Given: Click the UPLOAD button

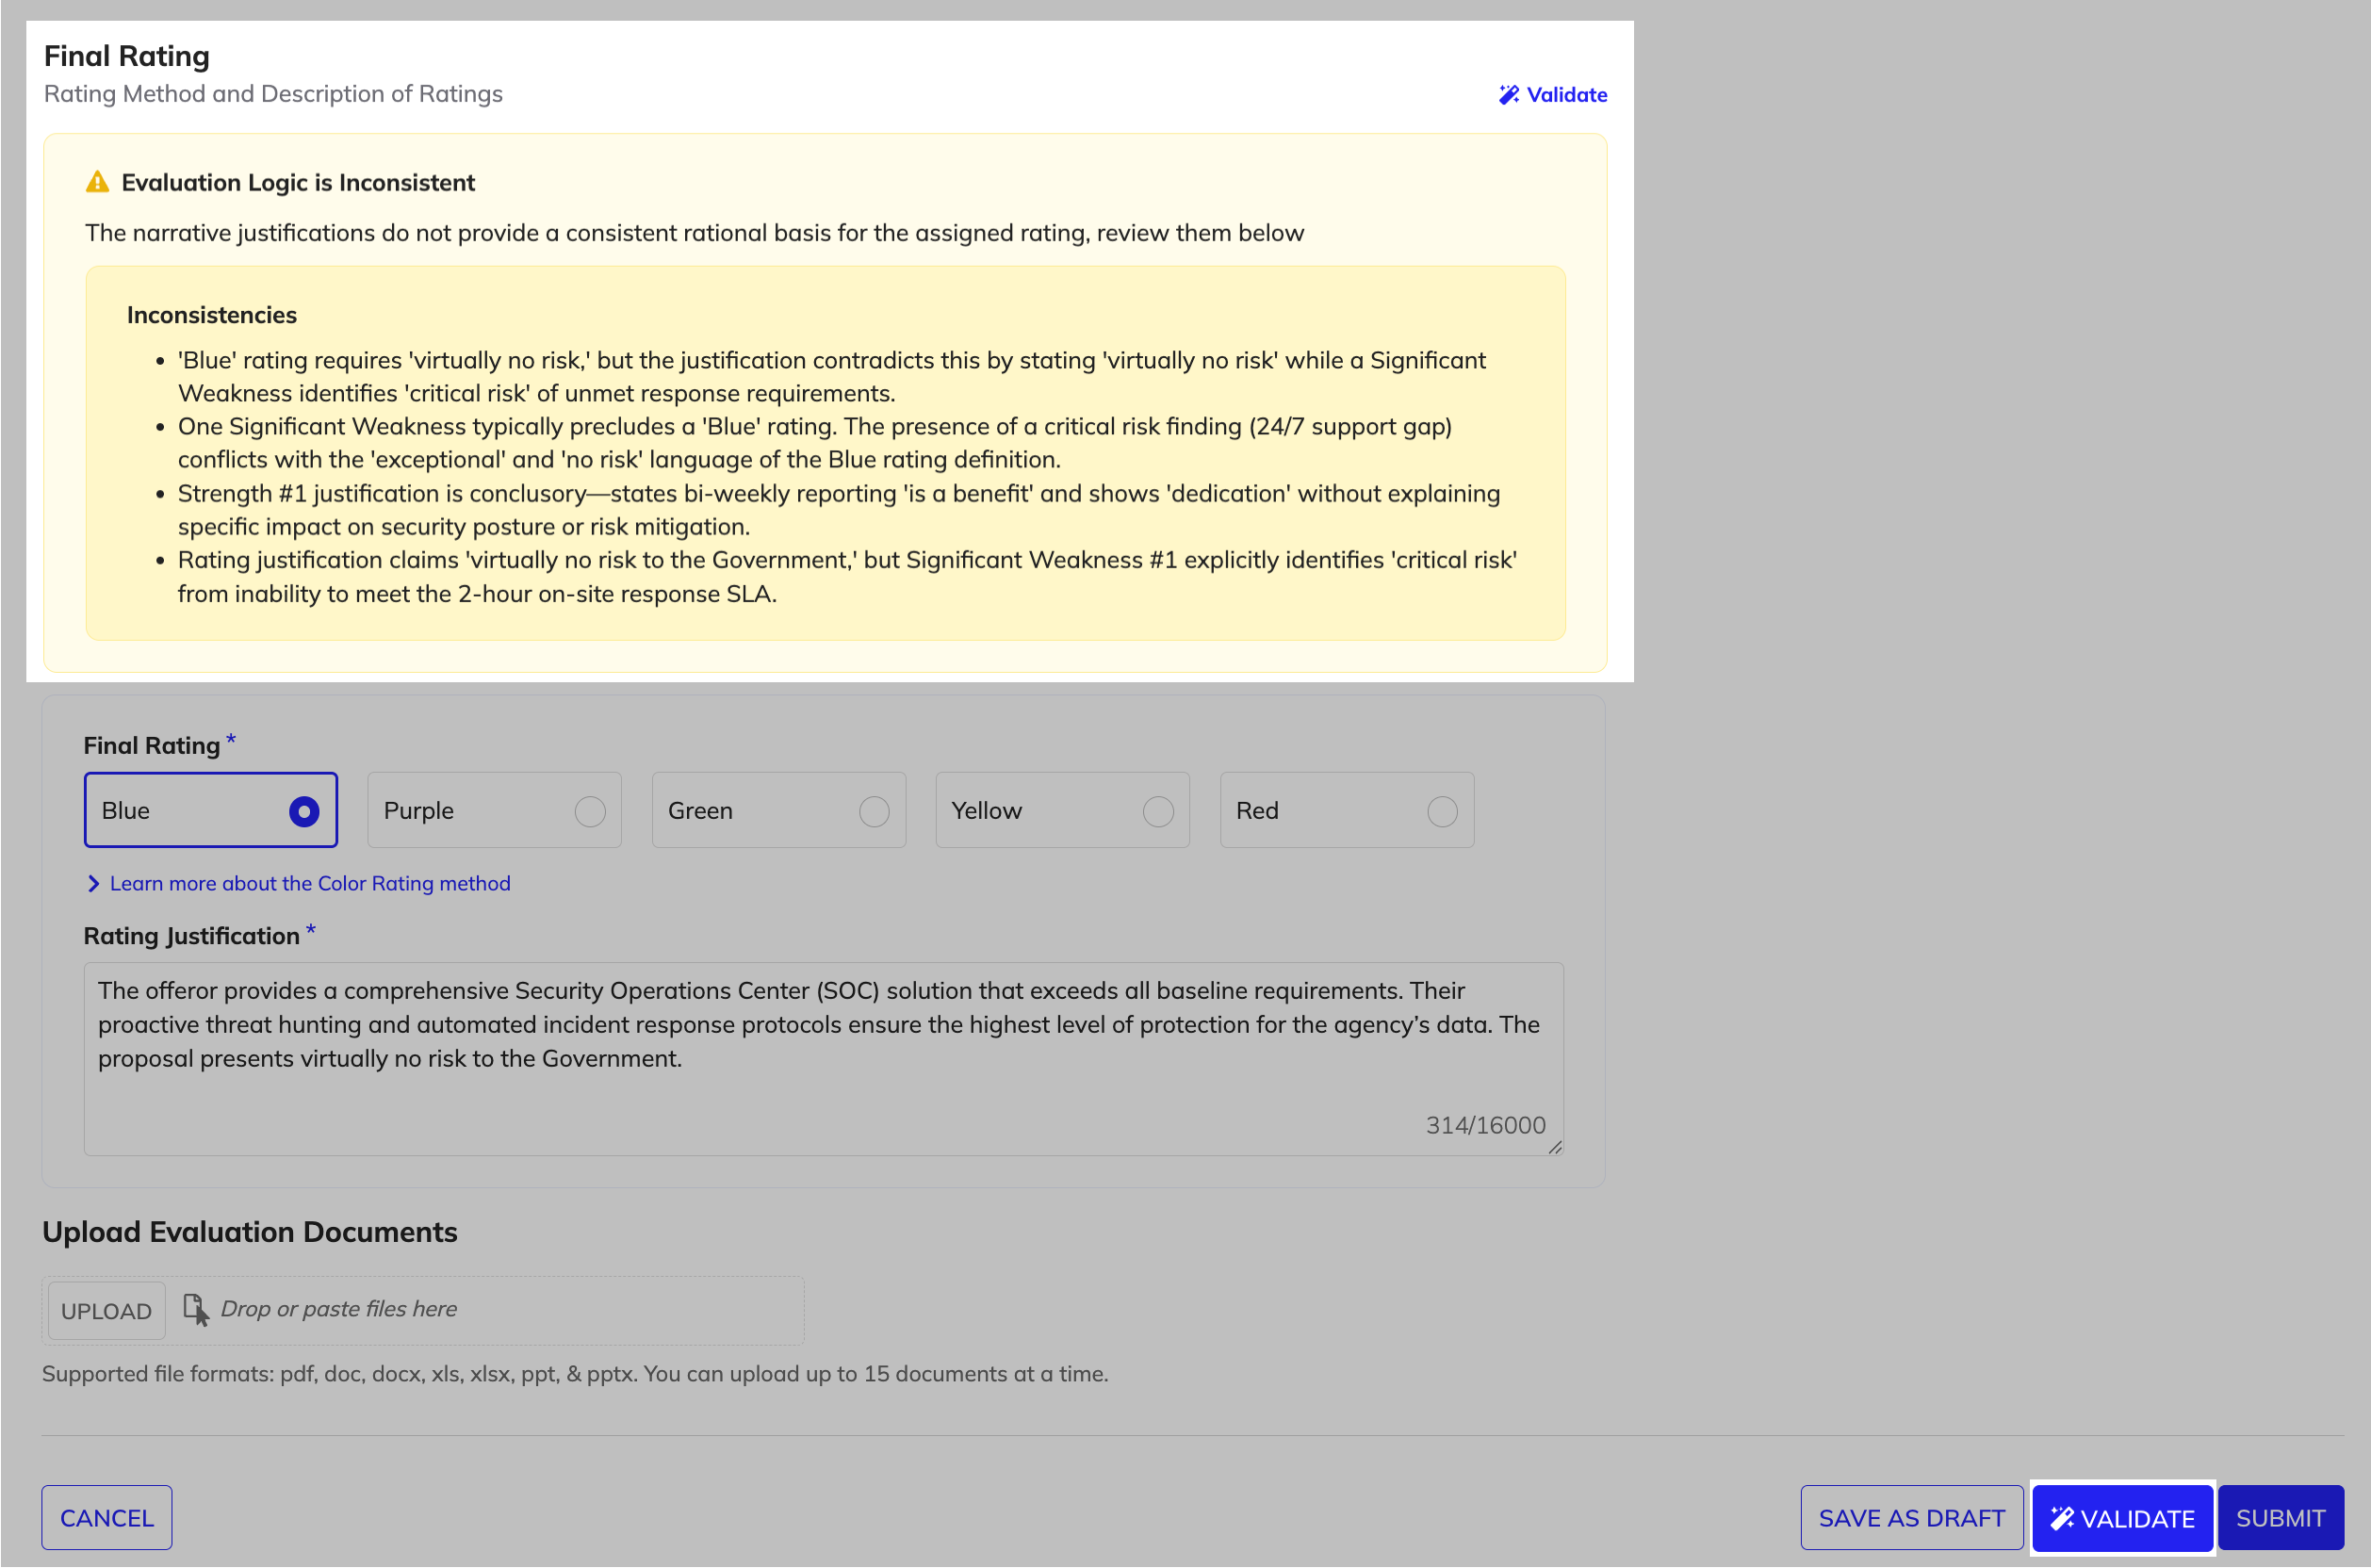Looking at the screenshot, I should click(x=106, y=1311).
